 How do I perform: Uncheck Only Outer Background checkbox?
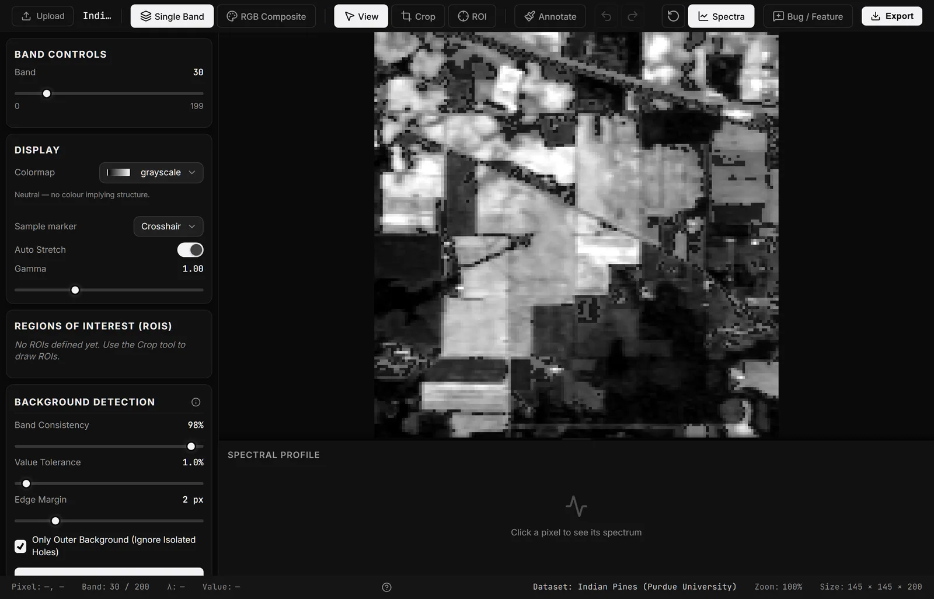[20, 546]
